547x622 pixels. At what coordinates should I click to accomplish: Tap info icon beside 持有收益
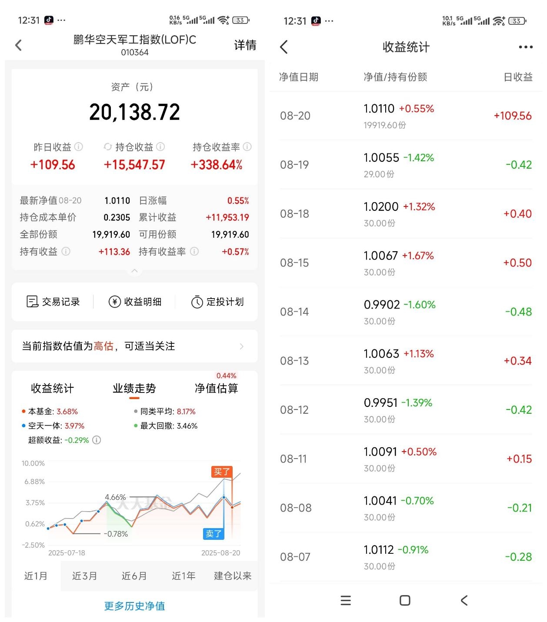(66, 251)
